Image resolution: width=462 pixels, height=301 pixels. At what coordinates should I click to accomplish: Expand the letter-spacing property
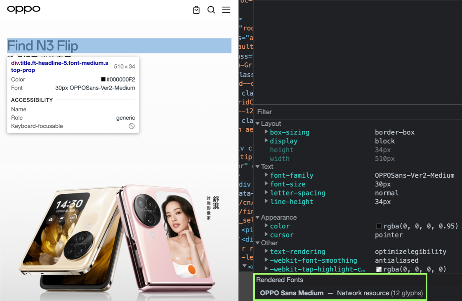[x=266, y=193]
